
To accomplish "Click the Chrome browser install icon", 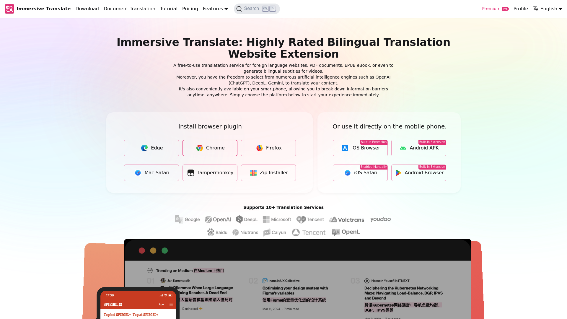I will [x=210, y=148].
